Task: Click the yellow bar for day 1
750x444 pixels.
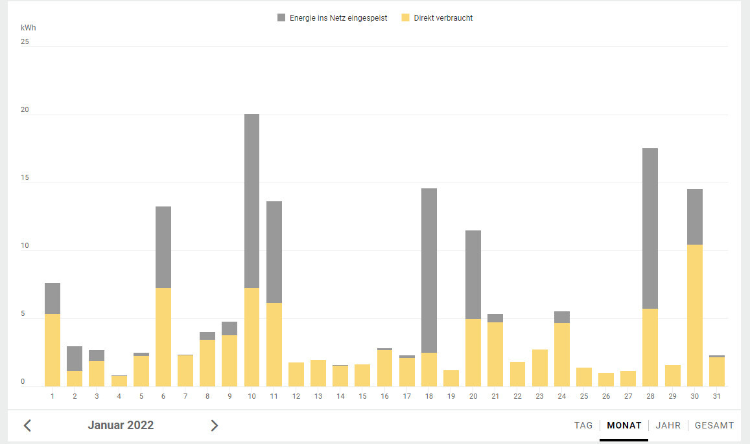Action: click(x=53, y=350)
